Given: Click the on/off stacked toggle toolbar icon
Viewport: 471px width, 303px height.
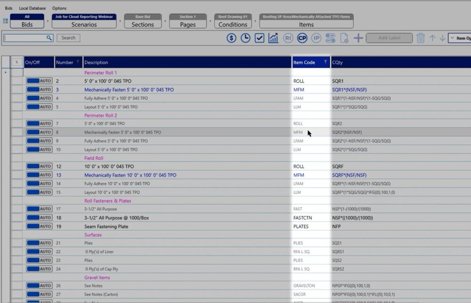Looking at the screenshot, I should point(331,38).
